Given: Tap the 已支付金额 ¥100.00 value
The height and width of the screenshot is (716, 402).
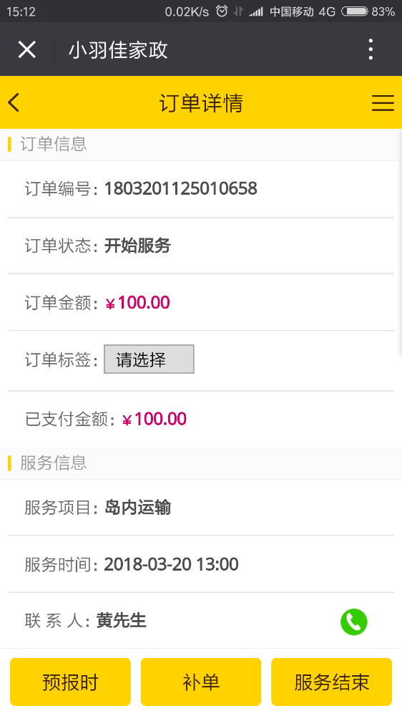Looking at the screenshot, I should click(155, 419).
